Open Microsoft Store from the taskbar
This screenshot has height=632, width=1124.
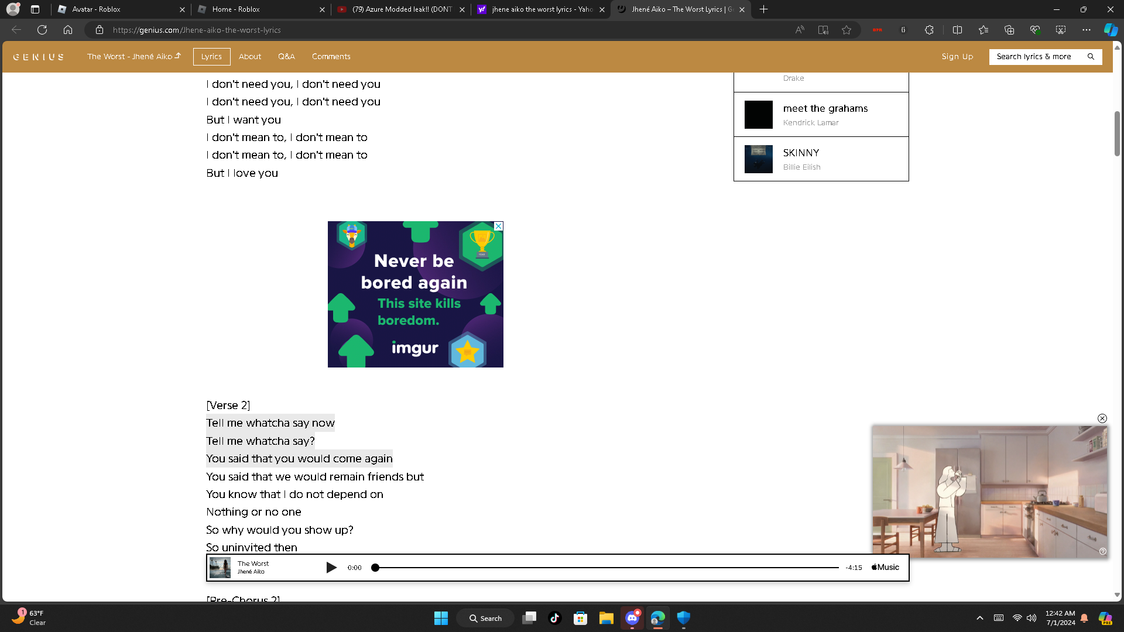click(580, 618)
